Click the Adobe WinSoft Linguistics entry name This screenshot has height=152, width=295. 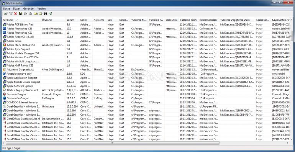23,61
